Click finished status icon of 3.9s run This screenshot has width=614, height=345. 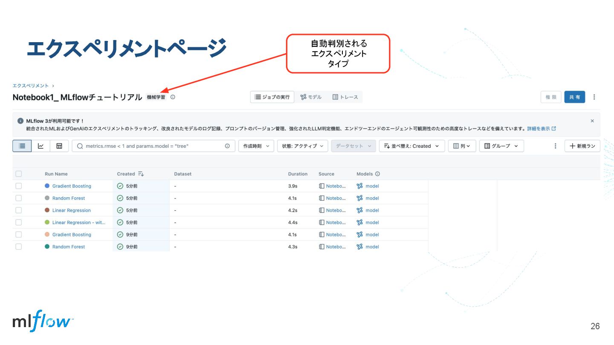[120, 186]
